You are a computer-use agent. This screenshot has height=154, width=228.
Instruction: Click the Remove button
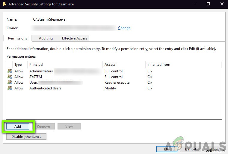coord(43,126)
